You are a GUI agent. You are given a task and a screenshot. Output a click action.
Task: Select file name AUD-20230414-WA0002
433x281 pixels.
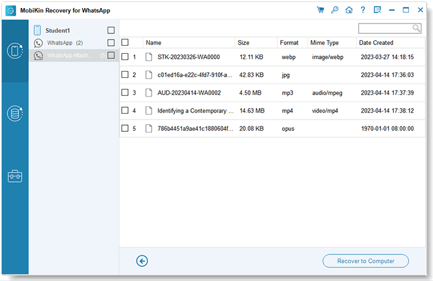pyautogui.click(x=189, y=93)
